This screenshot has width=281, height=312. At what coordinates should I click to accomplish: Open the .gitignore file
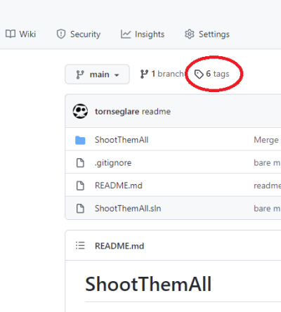pyautogui.click(x=113, y=163)
